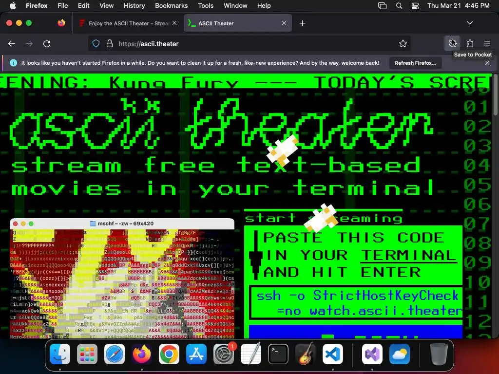Expand the list all tabs chevron
The image size is (499, 374).
coord(469,23)
